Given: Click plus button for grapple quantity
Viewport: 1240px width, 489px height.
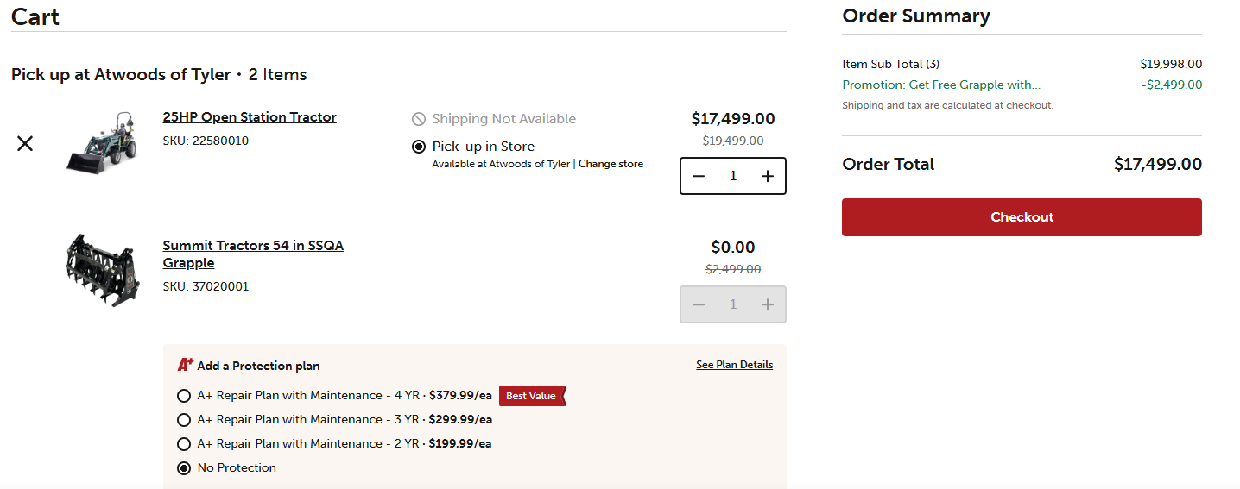Looking at the screenshot, I should pos(767,304).
